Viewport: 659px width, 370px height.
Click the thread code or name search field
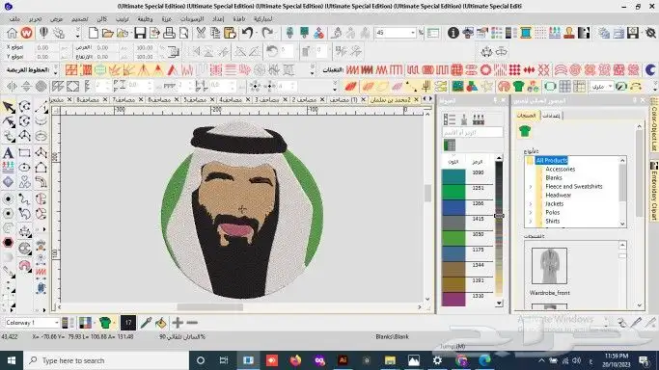473,133
